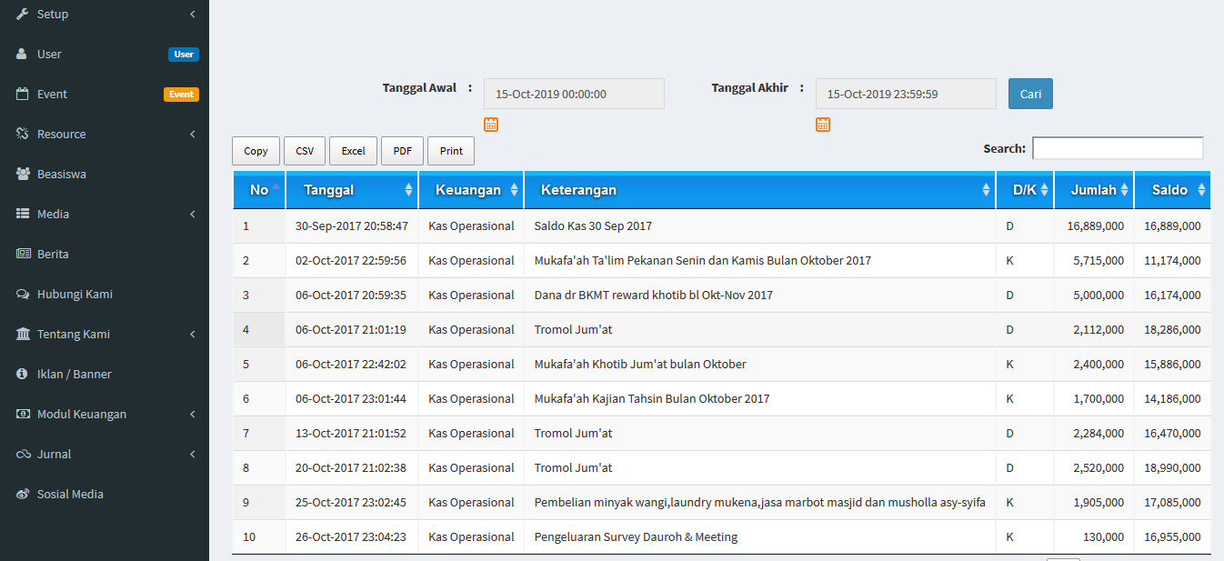Export table with Excel button
The image size is (1224, 561).
point(354,151)
